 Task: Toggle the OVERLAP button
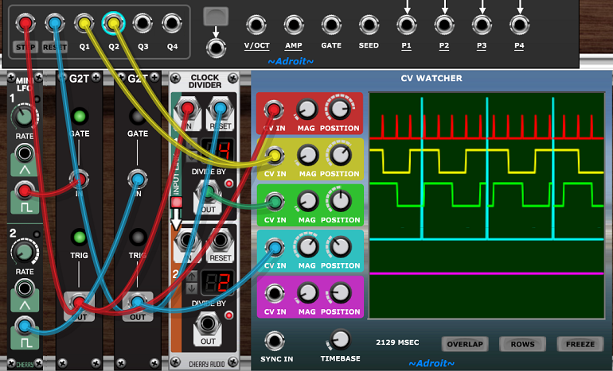click(465, 344)
